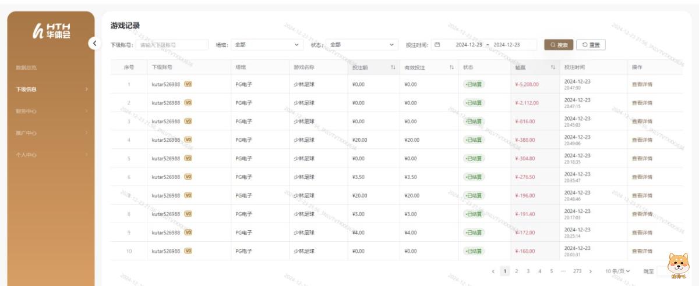Sort by 有效投注 column sort icon
Viewport: 699px width, 286px height.
[x=451, y=67]
